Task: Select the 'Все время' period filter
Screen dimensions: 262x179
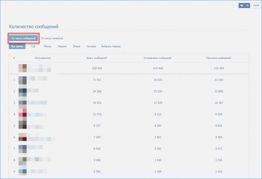Action: (x=17, y=46)
